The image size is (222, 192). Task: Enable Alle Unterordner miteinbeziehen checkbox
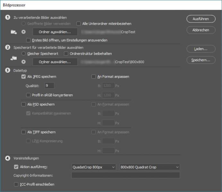(79, 24)
